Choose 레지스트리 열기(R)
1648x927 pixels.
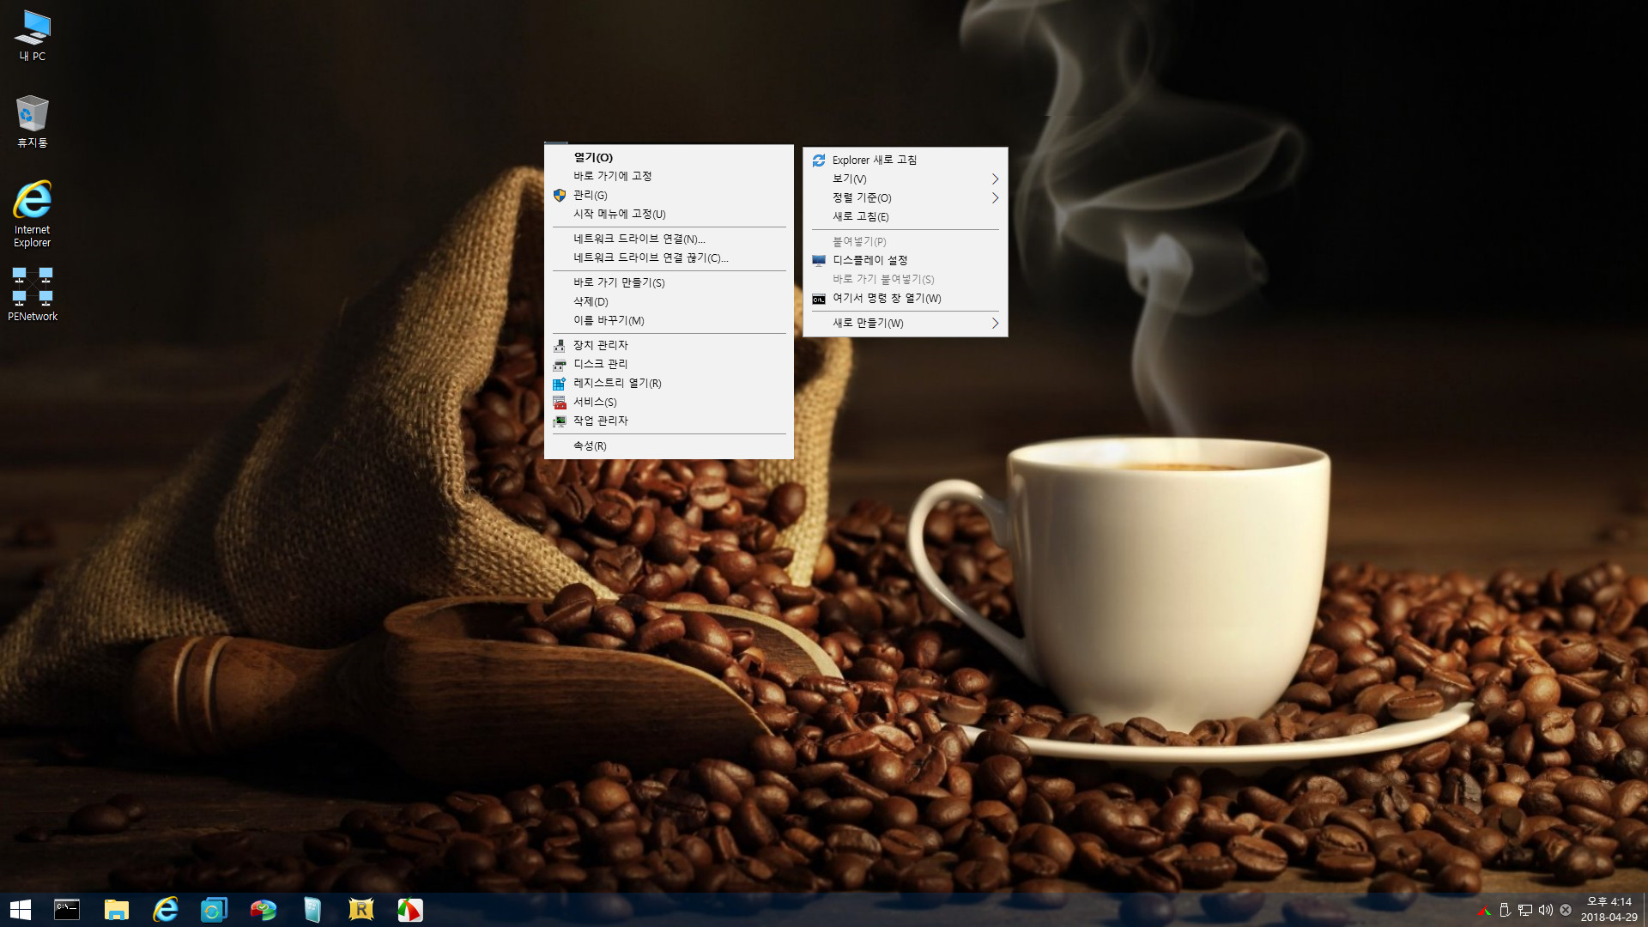(x=669, y=383)
